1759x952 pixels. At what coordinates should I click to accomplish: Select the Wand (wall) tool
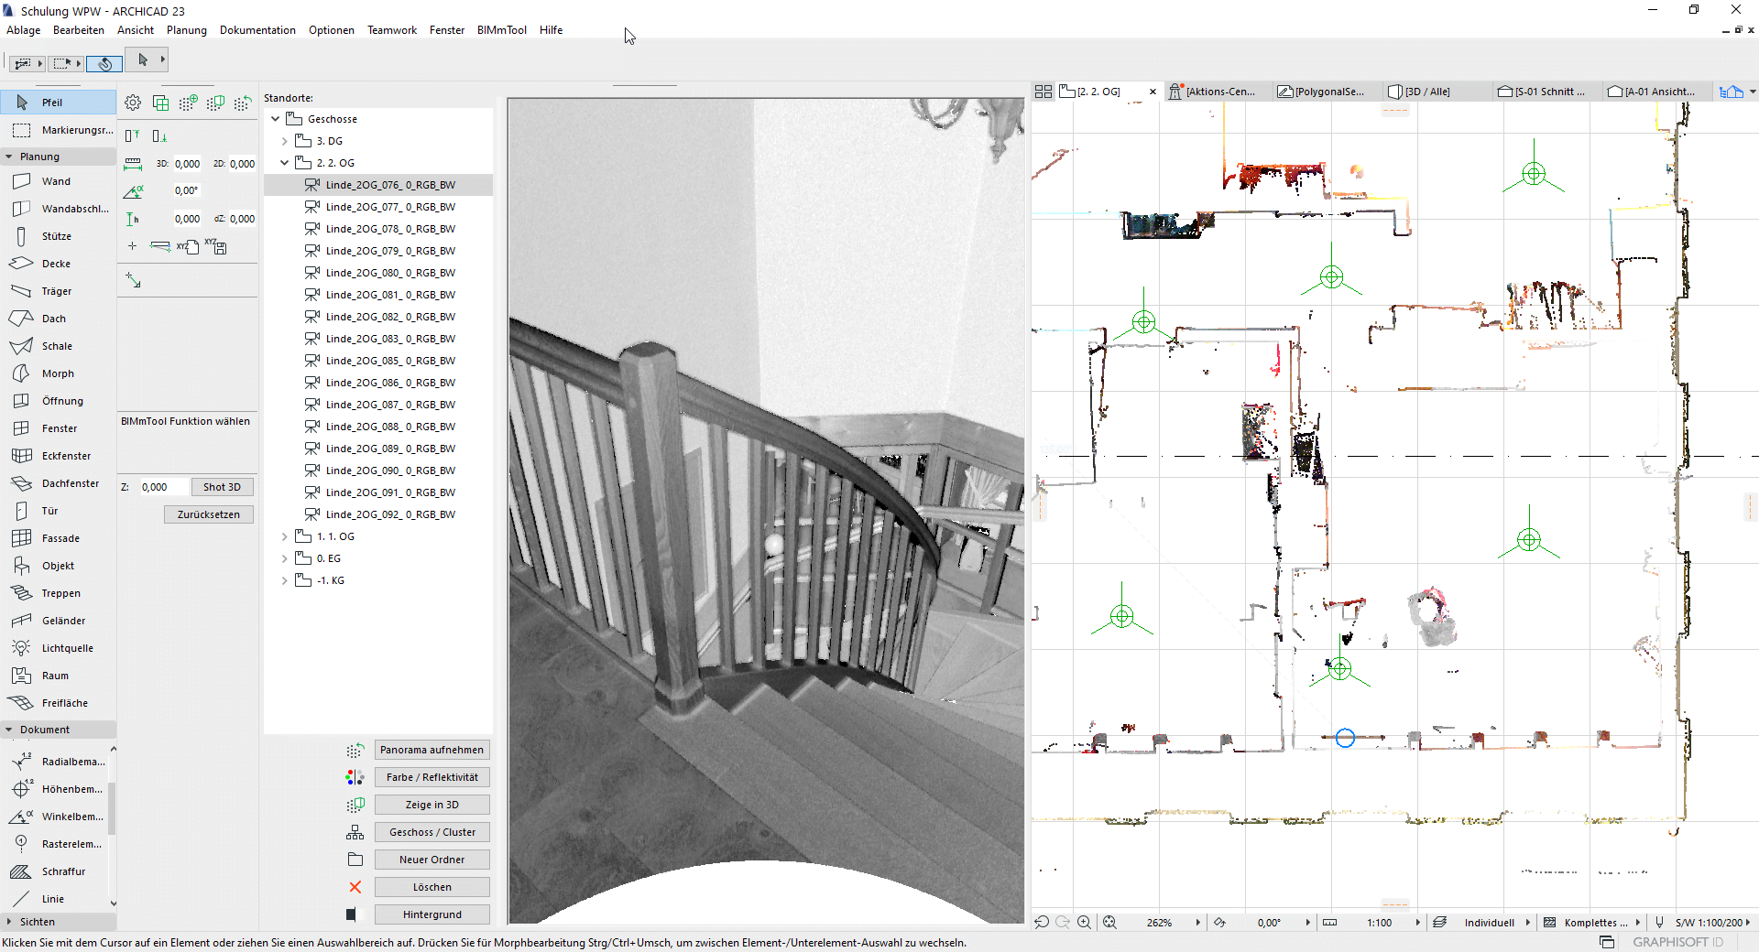tap(57, 181)
